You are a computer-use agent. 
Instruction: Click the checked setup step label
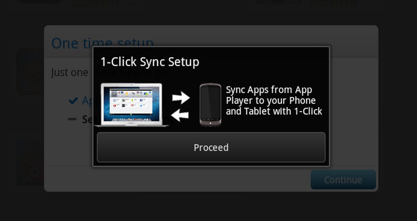[87, 101]
